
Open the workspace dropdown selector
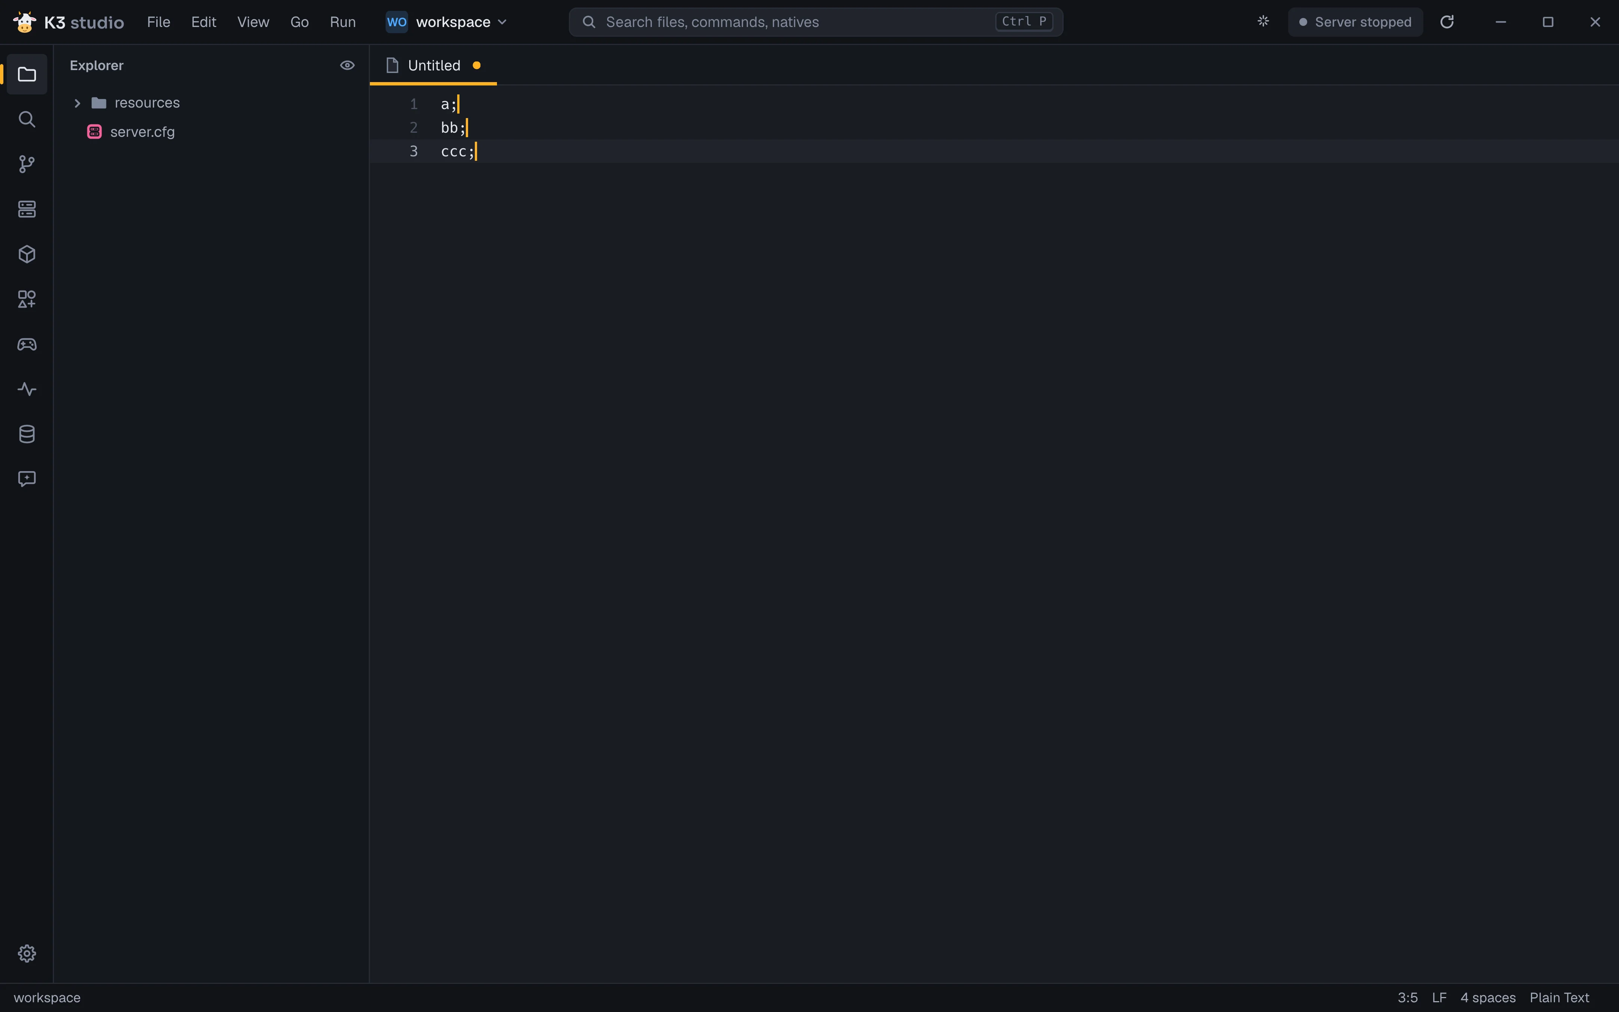click(447, 22)
